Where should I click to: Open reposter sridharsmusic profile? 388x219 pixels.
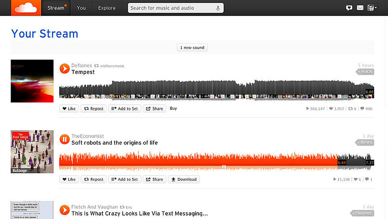pyautogui.click(x=112, y=66)
